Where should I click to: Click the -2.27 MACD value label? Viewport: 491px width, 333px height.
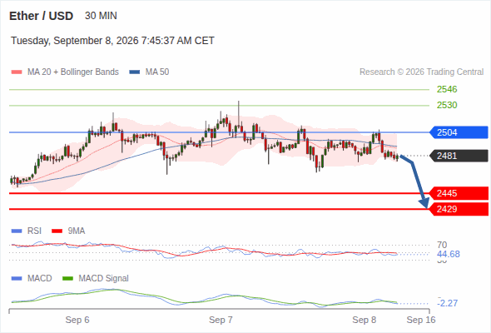(448, 303)
